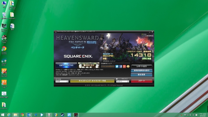
Task: Open the display language dropdown
Action: (62, 81)
